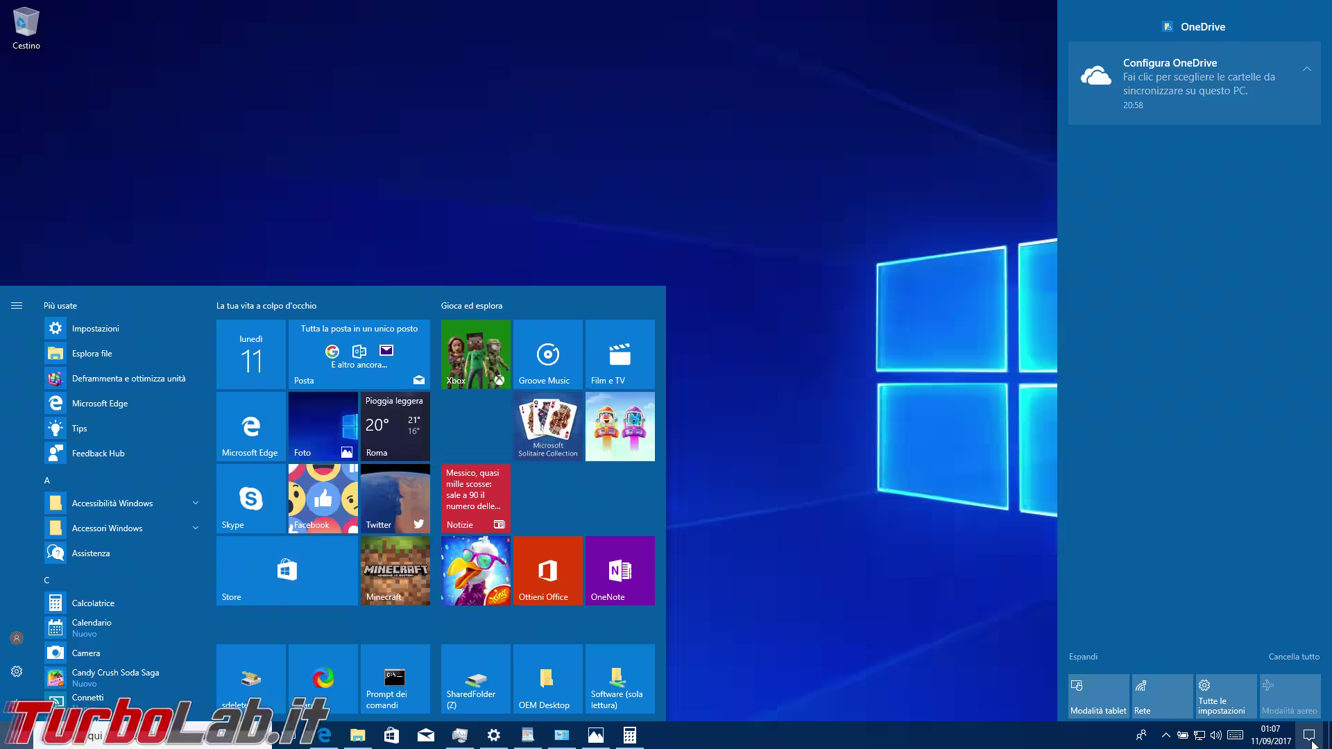Open Prompt dei comandi tile
The height and width of the screenshot is (749, 1332).
(395, 678)
